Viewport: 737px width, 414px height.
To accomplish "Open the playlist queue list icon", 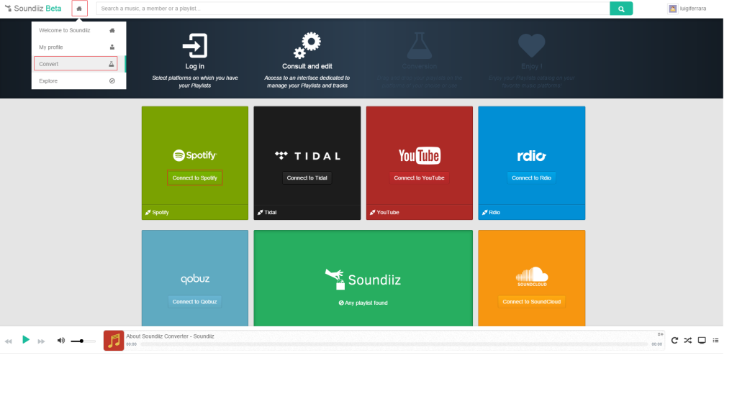I will (715, 340).
